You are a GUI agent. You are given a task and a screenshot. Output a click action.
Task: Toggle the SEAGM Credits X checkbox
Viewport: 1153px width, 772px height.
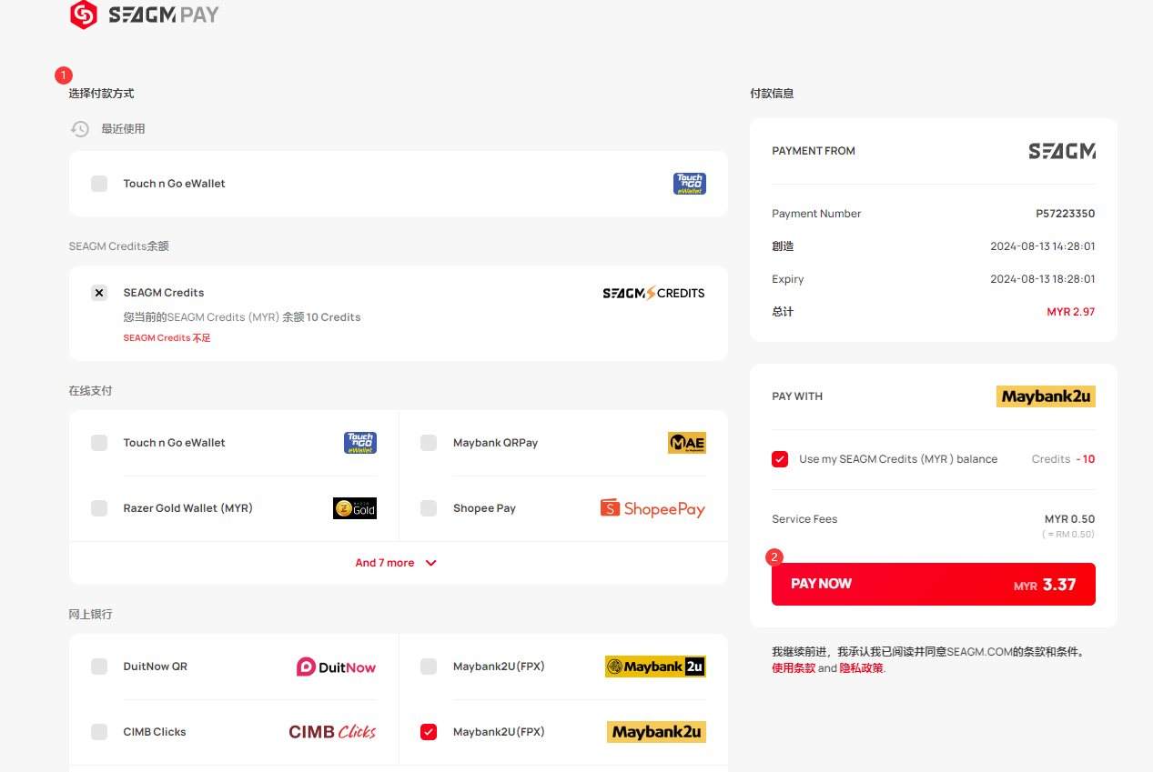point(99,293)
